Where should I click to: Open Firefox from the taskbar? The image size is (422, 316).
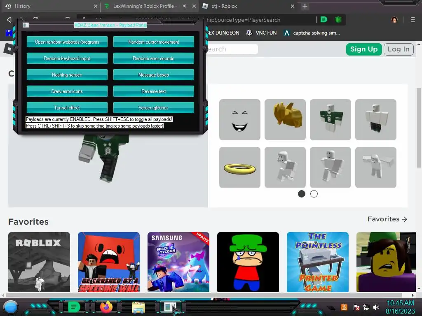tap(106, 307)
